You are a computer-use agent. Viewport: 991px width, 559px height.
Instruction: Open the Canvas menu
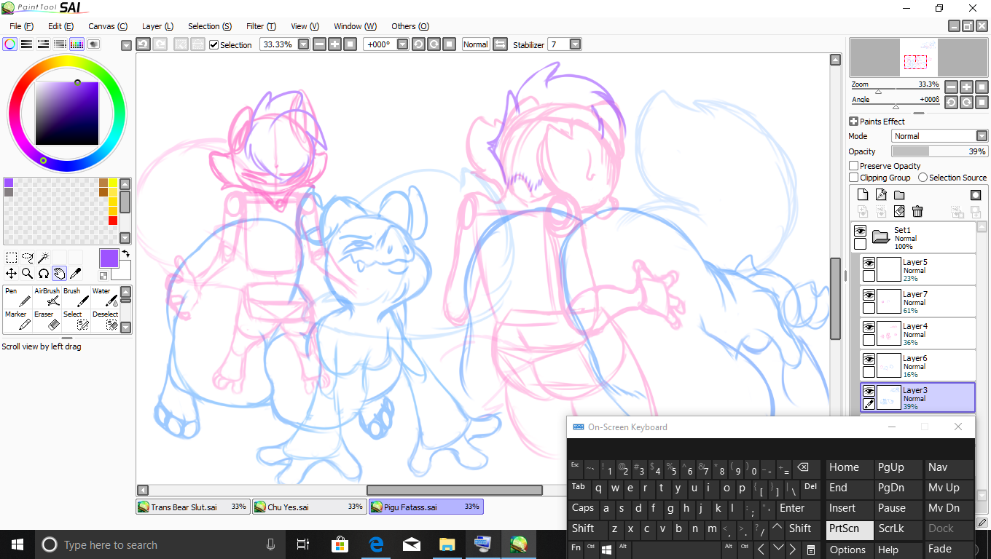point(108,26)
